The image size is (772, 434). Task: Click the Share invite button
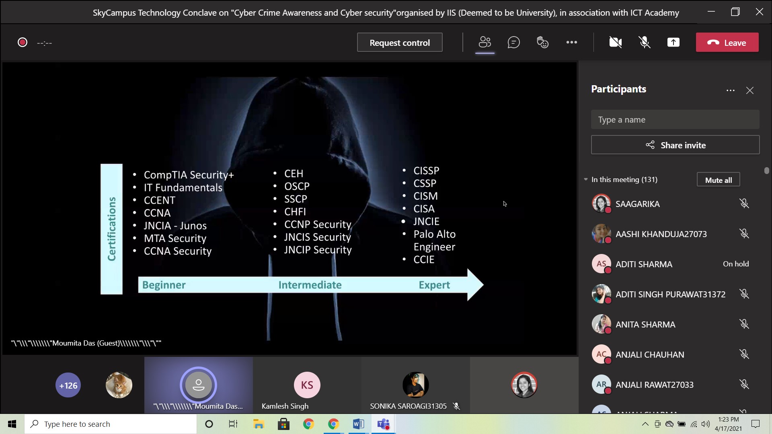[x=675, y=145]
